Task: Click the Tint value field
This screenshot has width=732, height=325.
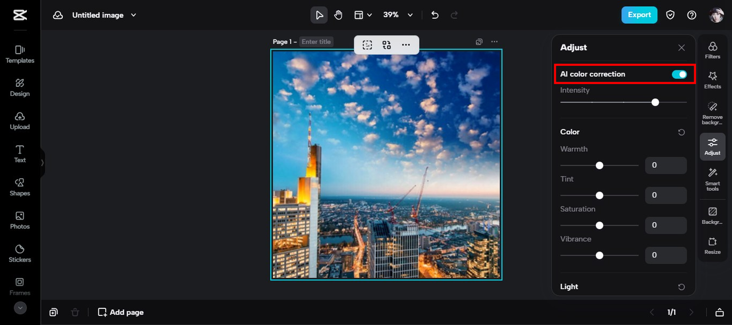Action: point(666,195)
